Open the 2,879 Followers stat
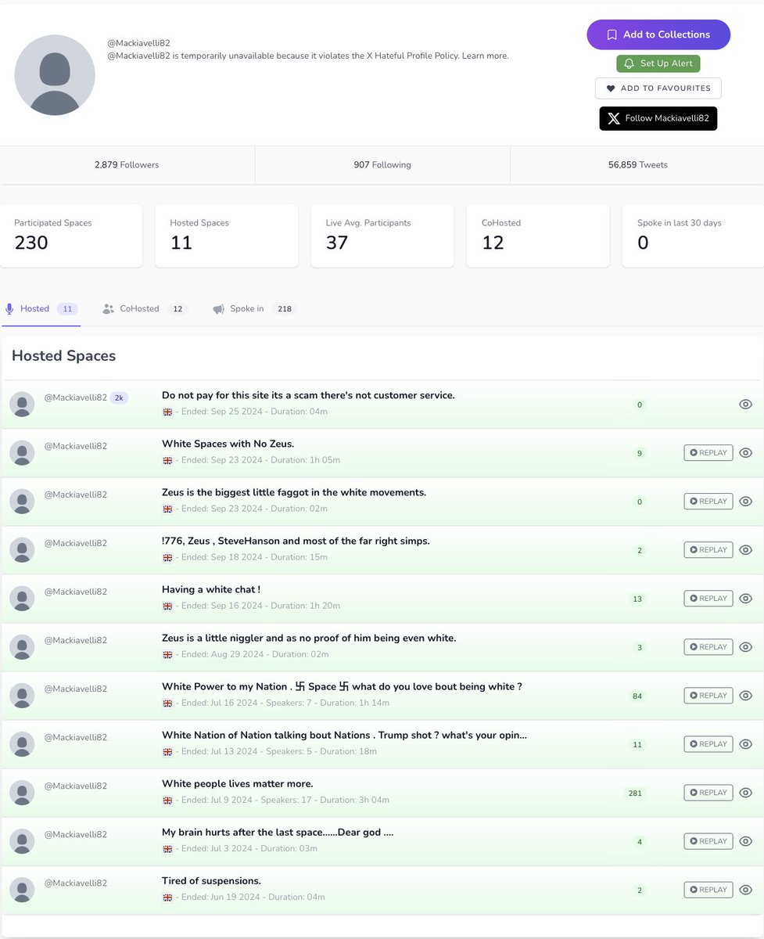Viewport: 764px width, 939px height. tap(127, 165)
